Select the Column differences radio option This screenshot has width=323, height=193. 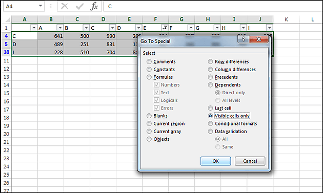pyautogui.click(x=210, y=69)
